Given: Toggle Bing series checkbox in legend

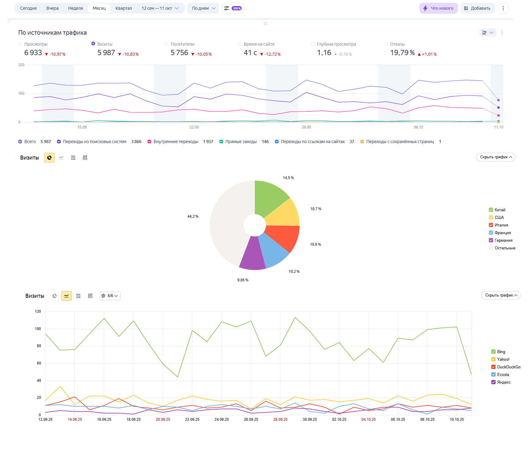Looking at the screenshot, I should coord(493,352).
